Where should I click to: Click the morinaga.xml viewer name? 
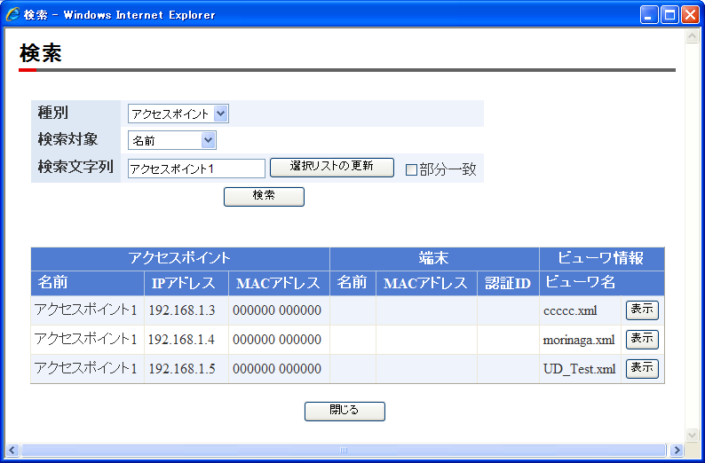(579, 340)
